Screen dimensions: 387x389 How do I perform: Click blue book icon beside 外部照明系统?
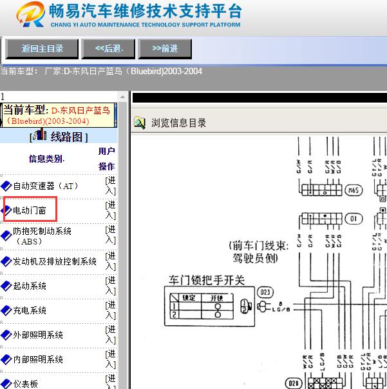click(6, 335)
